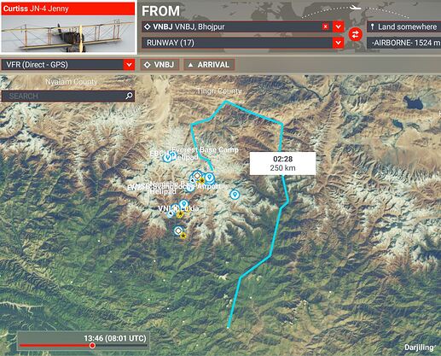Select the Syangboche helipad pin marker
Screen dimensions: 441x356
[190, 187]
